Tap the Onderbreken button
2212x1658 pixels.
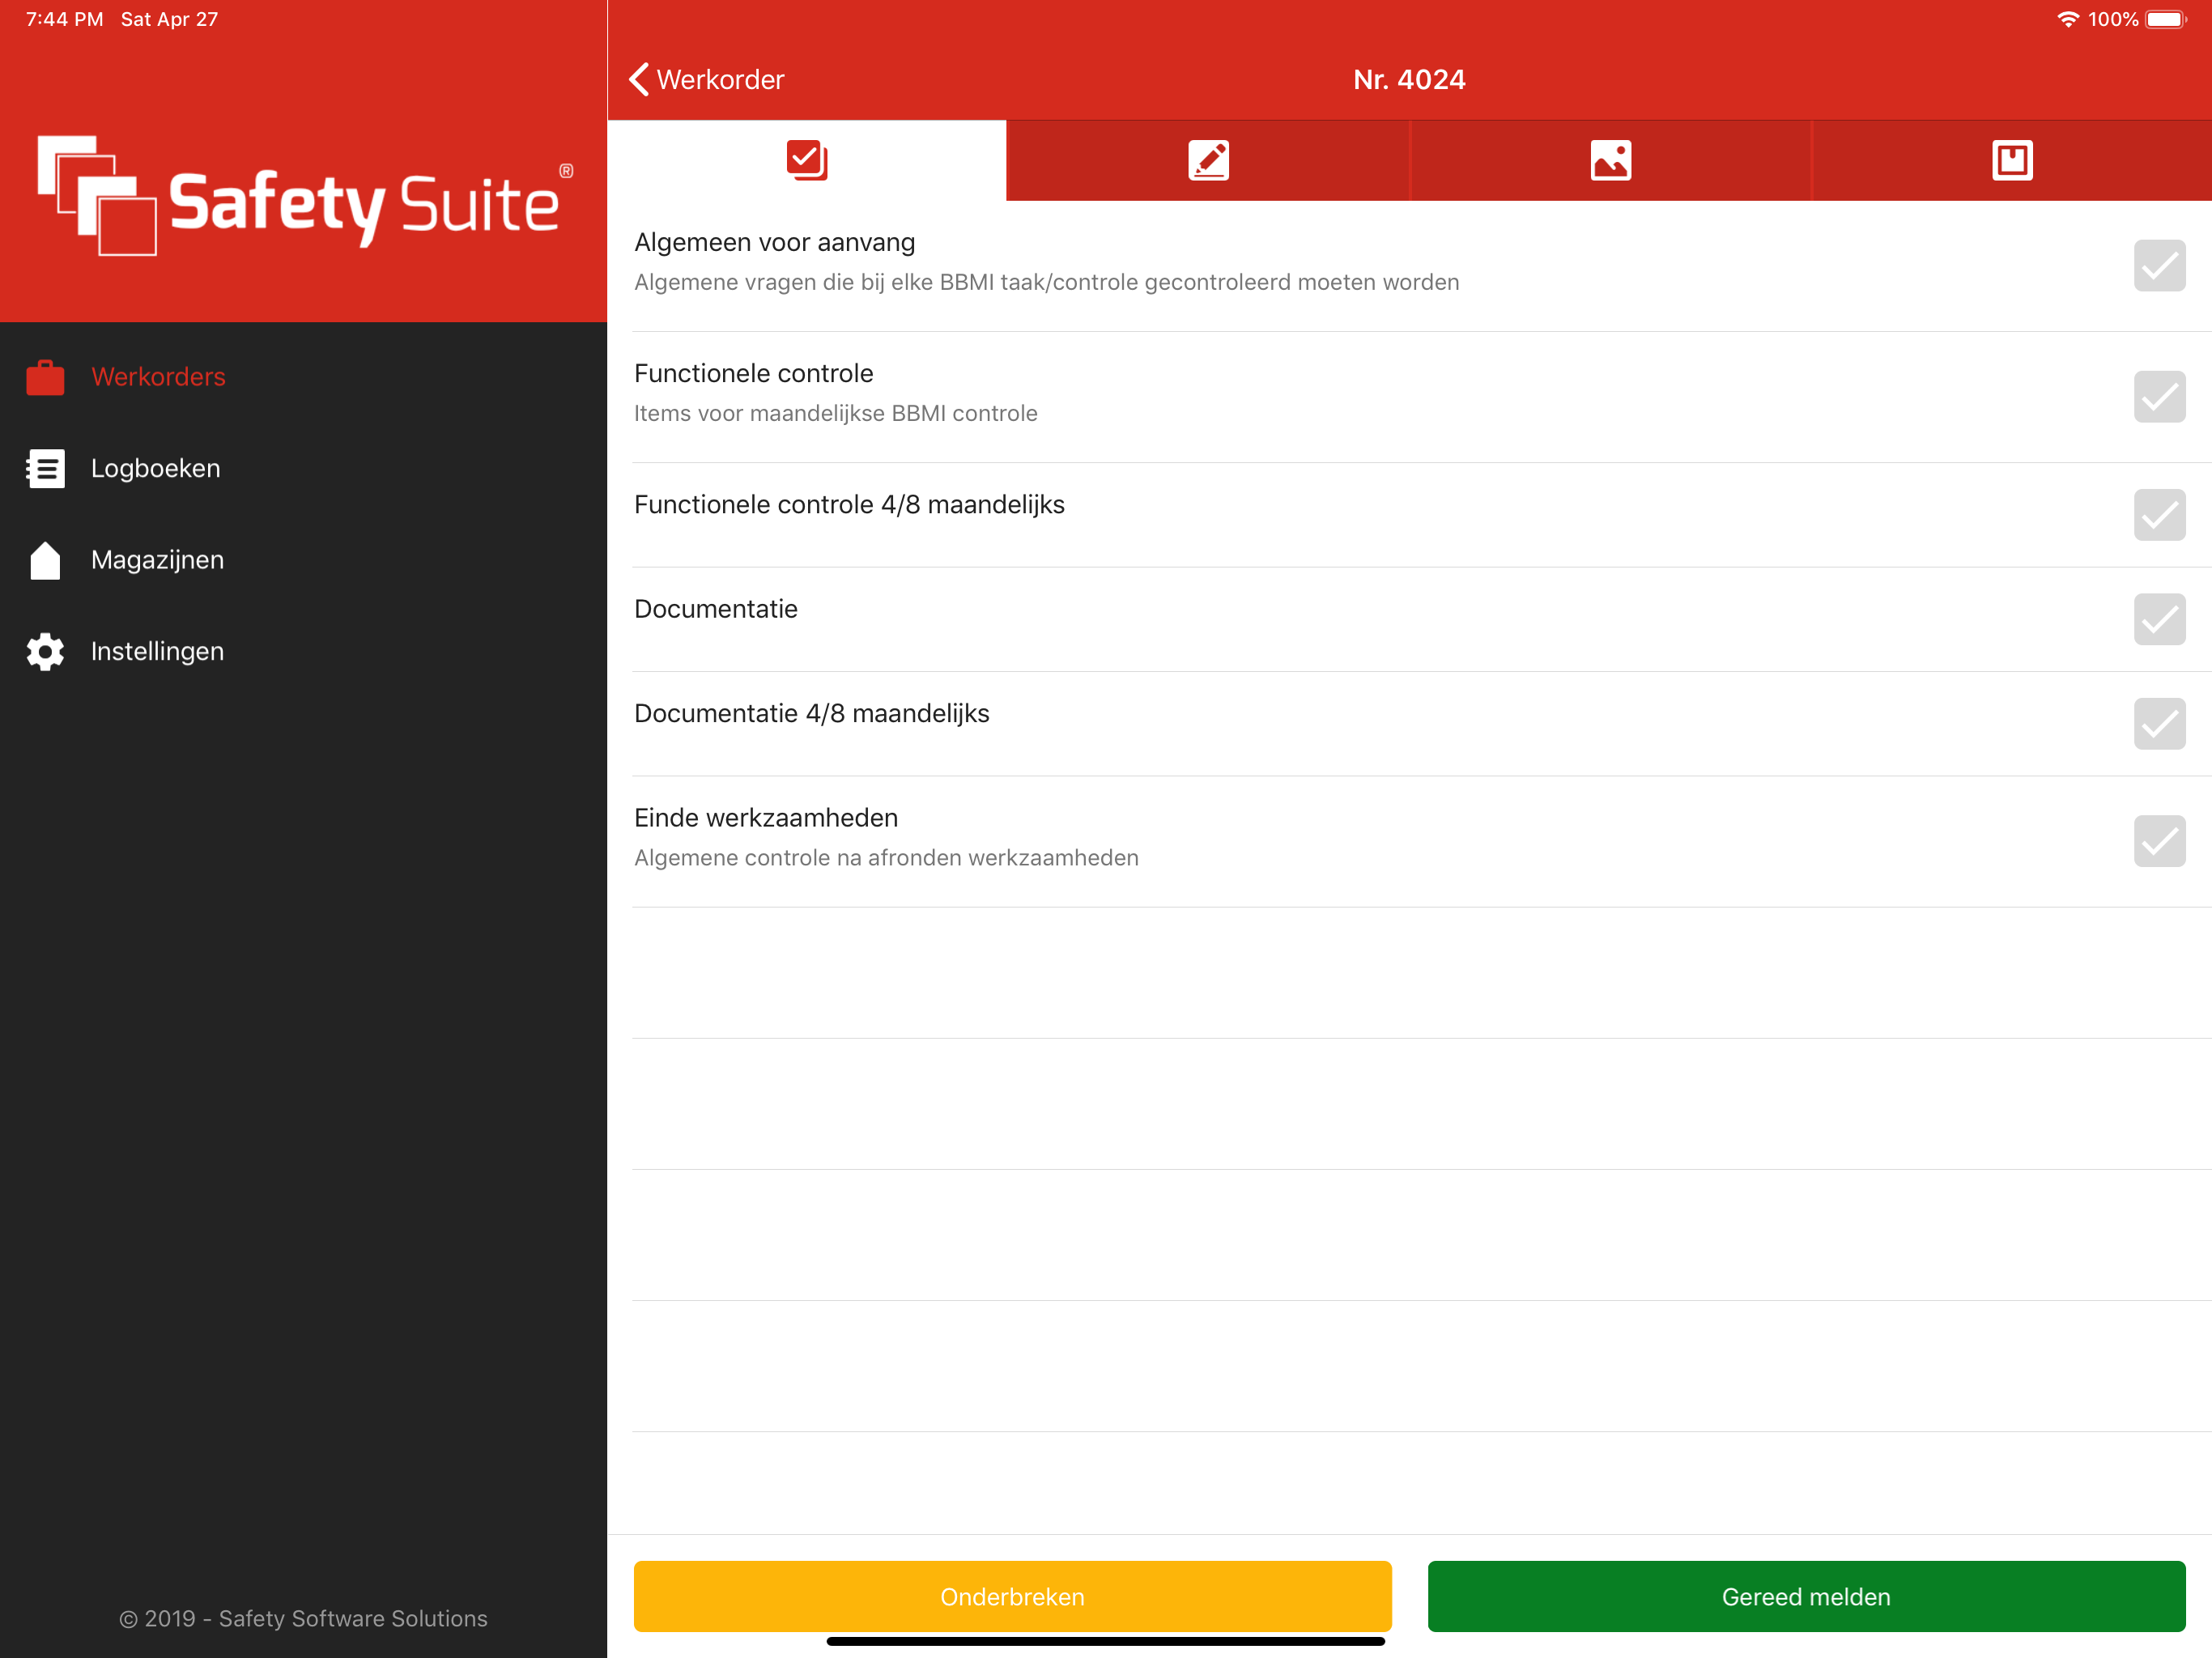(1012, 1596)
